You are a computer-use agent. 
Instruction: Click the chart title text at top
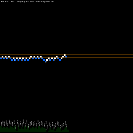coord(27,2)
